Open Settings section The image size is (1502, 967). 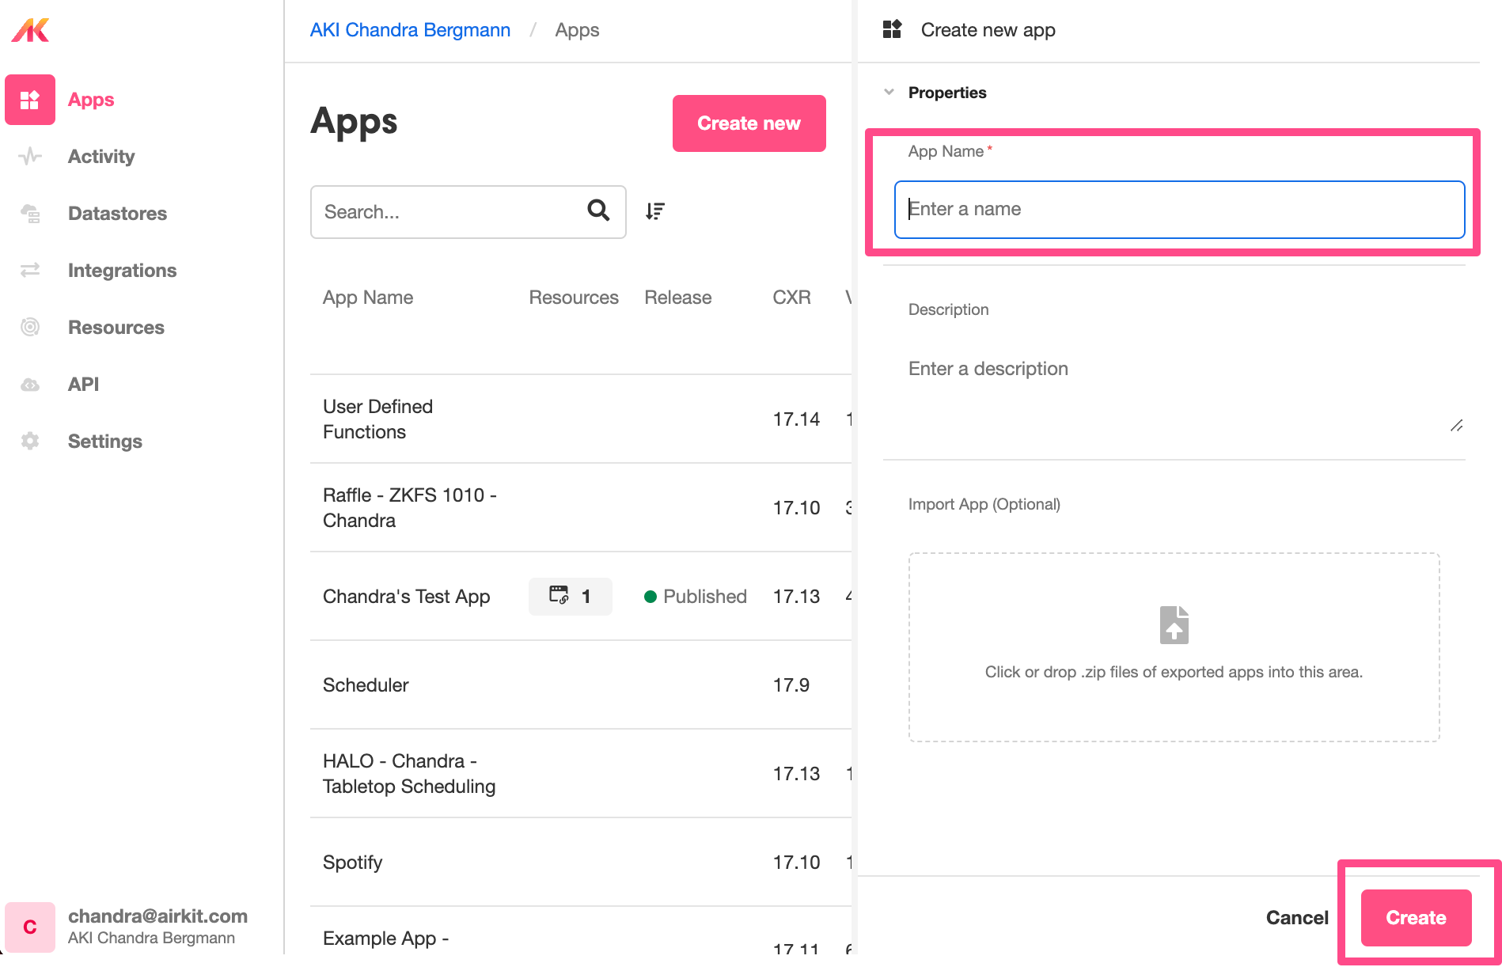(105, 442)
